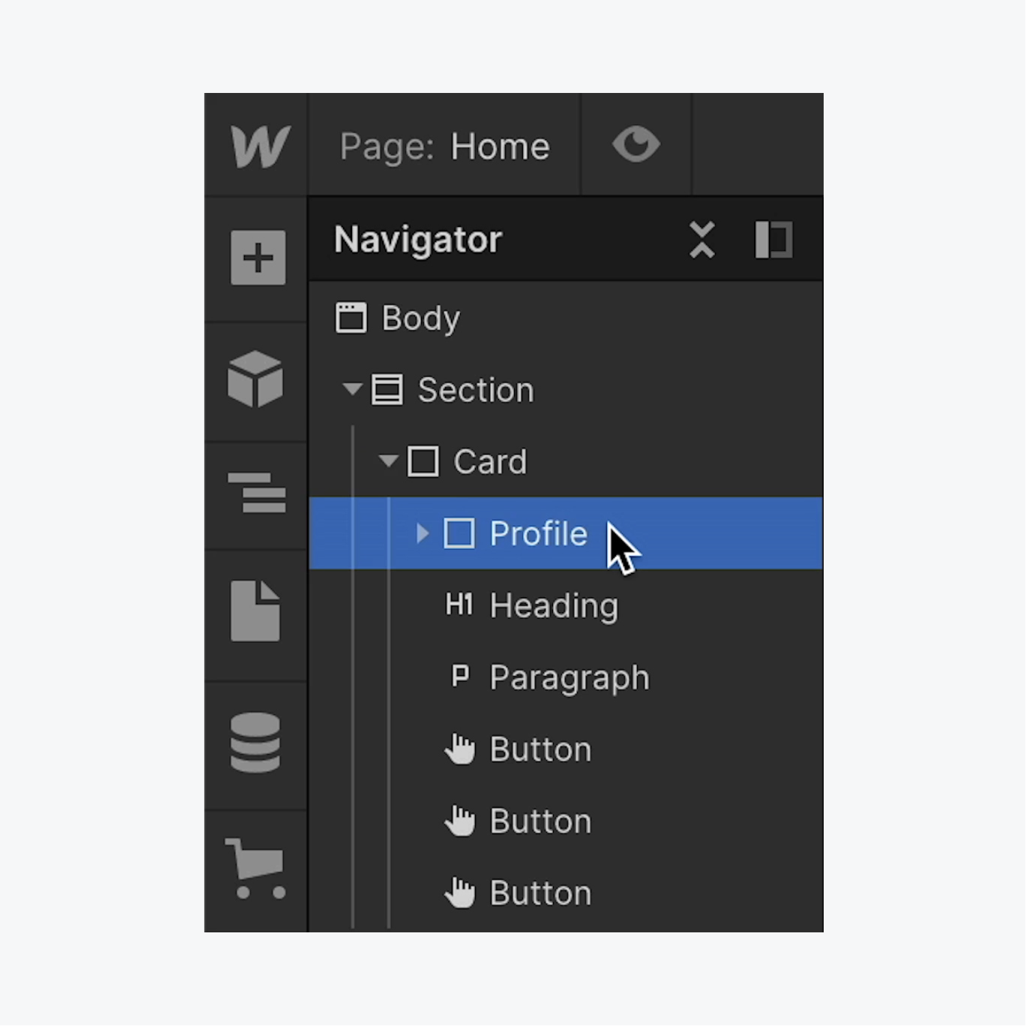The image size is (1026, 1026).
Task: Collapse the Card tree arrow
Action: 388,461
